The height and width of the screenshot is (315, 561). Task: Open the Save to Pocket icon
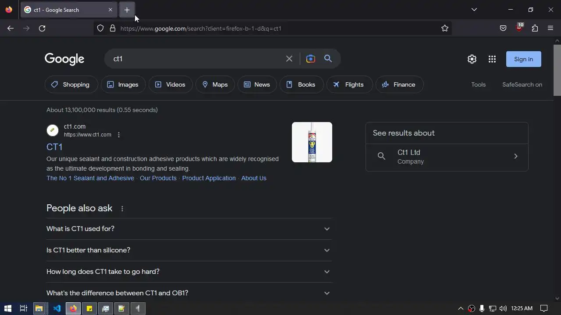(x=503, y=28)
